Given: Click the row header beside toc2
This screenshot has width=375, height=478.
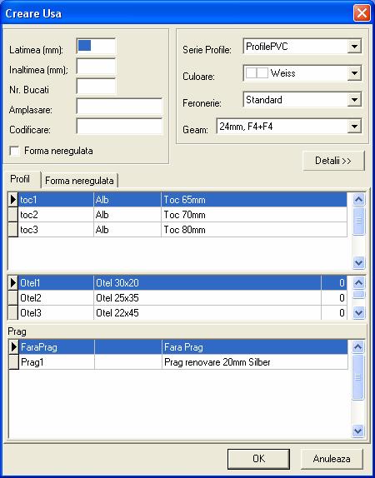Looking at the screenshot, I should (12, 215).
